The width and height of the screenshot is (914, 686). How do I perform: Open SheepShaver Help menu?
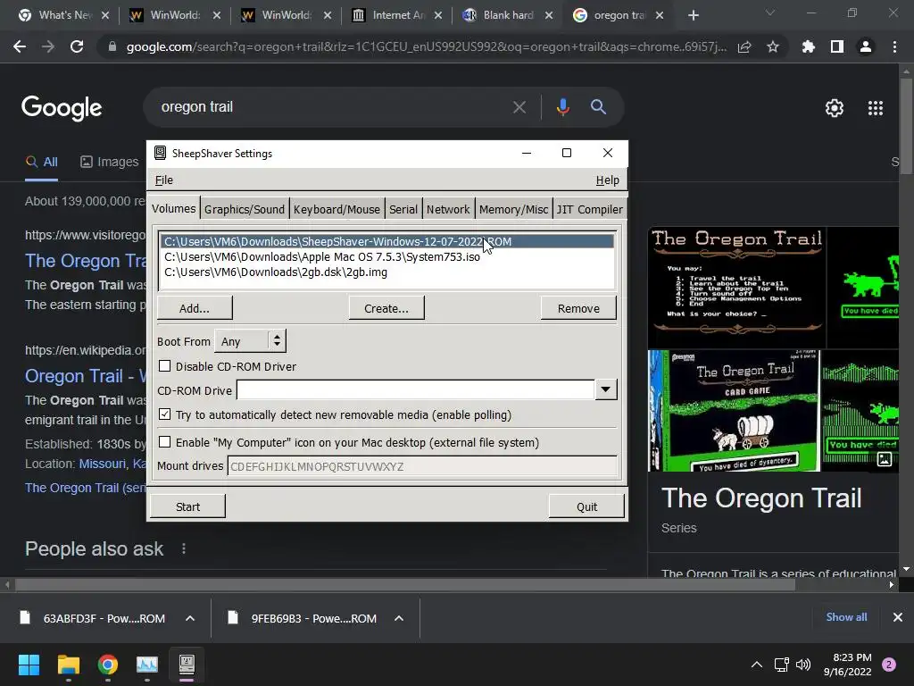[x=607, y=180]
